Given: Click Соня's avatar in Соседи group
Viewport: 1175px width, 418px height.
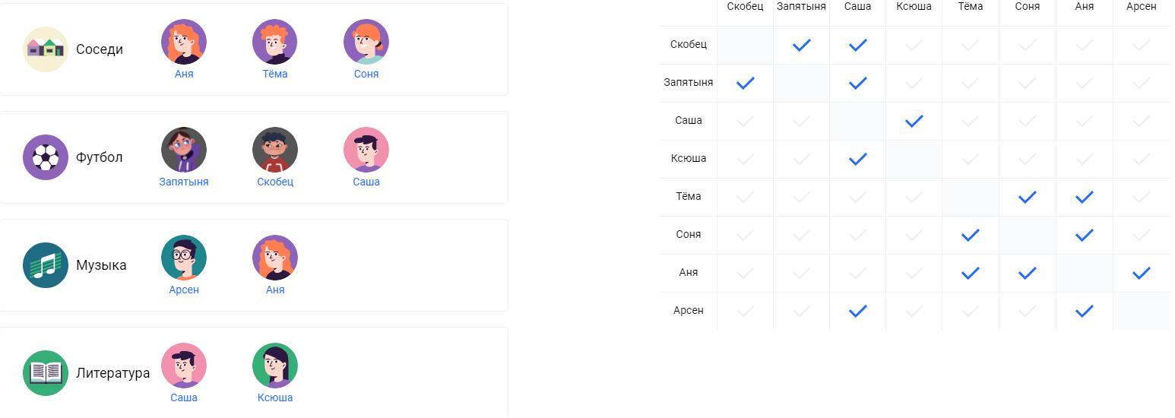Looking at the screenshot, I should coord(366,42).
